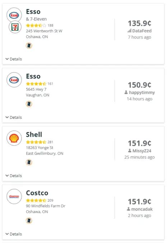Image resolution: width=168 pixels, height=243 pixels.
Task: Click the mobile pay badge under Costco listing
Action: (29, 221)
